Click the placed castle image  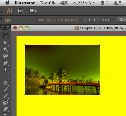63,70
